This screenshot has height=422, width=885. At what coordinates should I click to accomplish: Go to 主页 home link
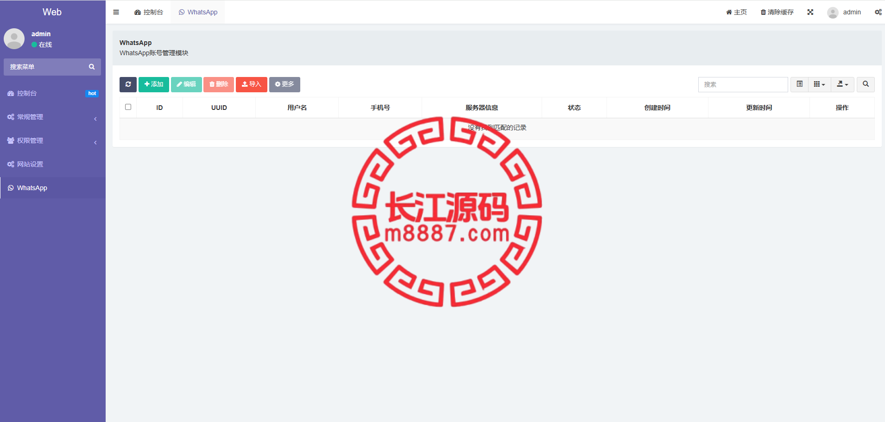[x=736, y=12]
